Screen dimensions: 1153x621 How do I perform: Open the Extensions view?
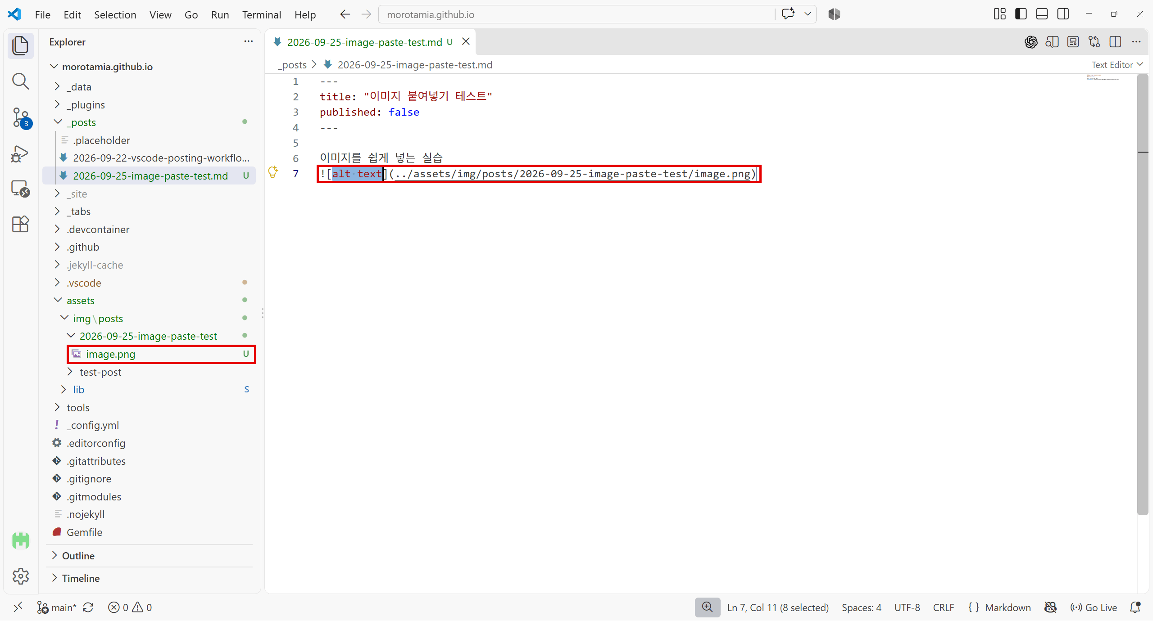coord(21,224)
